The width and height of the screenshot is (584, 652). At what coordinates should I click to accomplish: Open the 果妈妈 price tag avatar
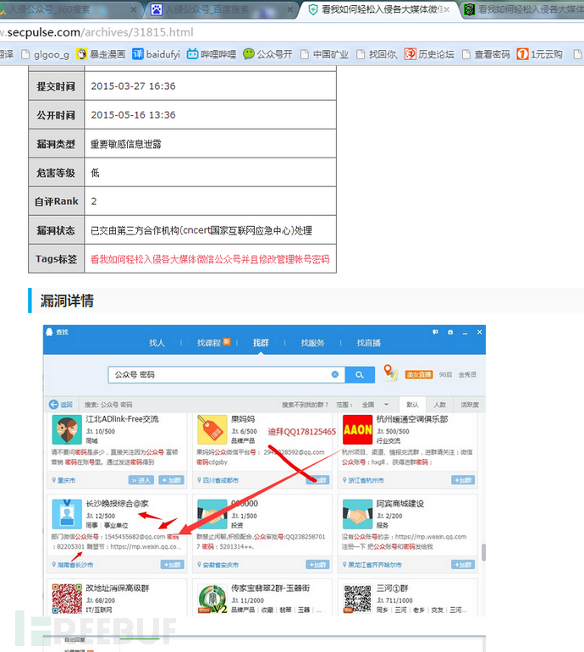click(212, 430)
